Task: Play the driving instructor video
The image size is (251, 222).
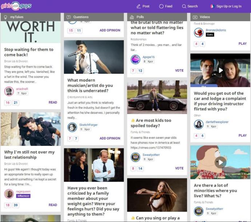Action: 221,70
